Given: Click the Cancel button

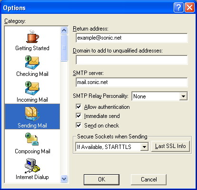Looking at the screenshot, I should click(x=149, y=179).
